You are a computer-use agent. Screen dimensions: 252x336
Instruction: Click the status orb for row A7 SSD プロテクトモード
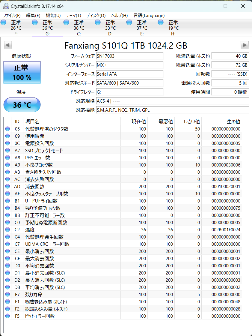click(7, 150)
